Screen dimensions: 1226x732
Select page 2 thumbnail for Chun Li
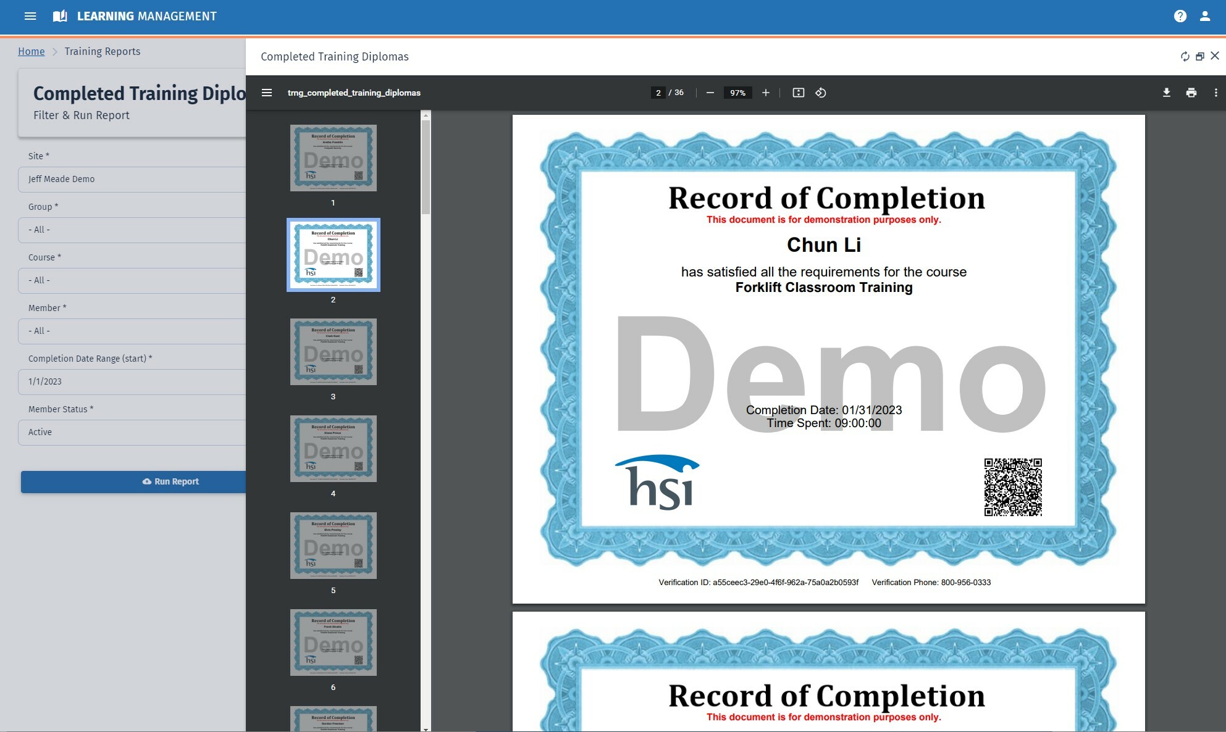[334, 255]
